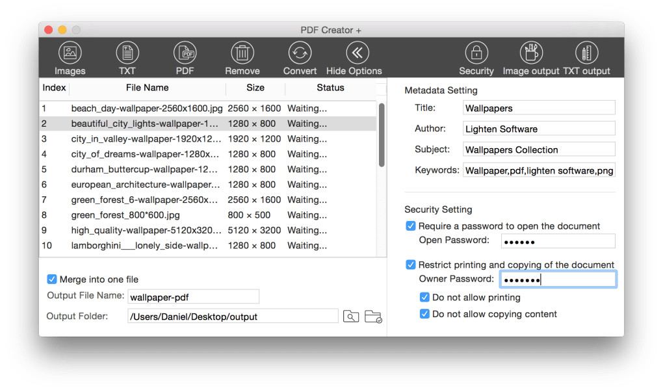Click the size cell 1920 × 1200
This screenshot has height=392, width=663.
coord(254,138)
